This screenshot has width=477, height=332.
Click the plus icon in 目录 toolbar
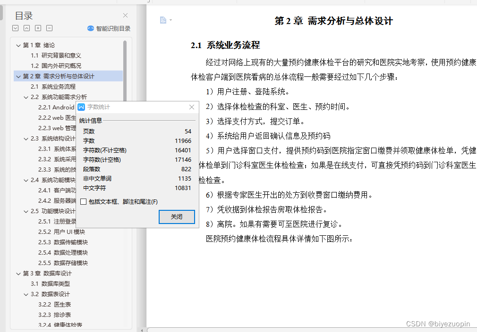tap(38, 28)
